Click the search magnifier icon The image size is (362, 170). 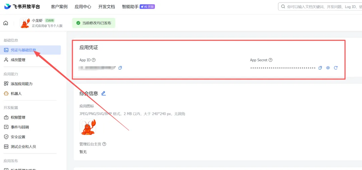click(283, 7)
